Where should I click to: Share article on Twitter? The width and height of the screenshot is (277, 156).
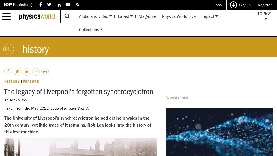(x=17, y=71)
